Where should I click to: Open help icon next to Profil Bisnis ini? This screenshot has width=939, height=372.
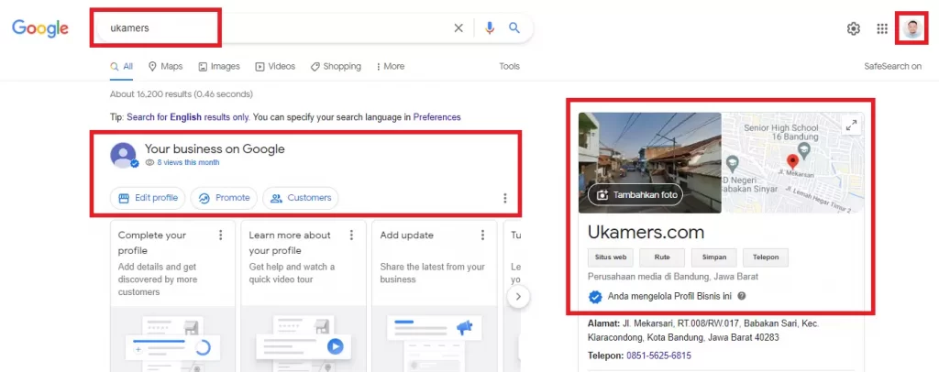pos(742,296)
